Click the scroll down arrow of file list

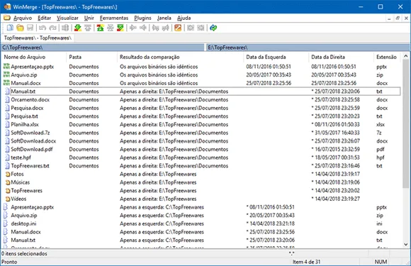pos(405,245)
